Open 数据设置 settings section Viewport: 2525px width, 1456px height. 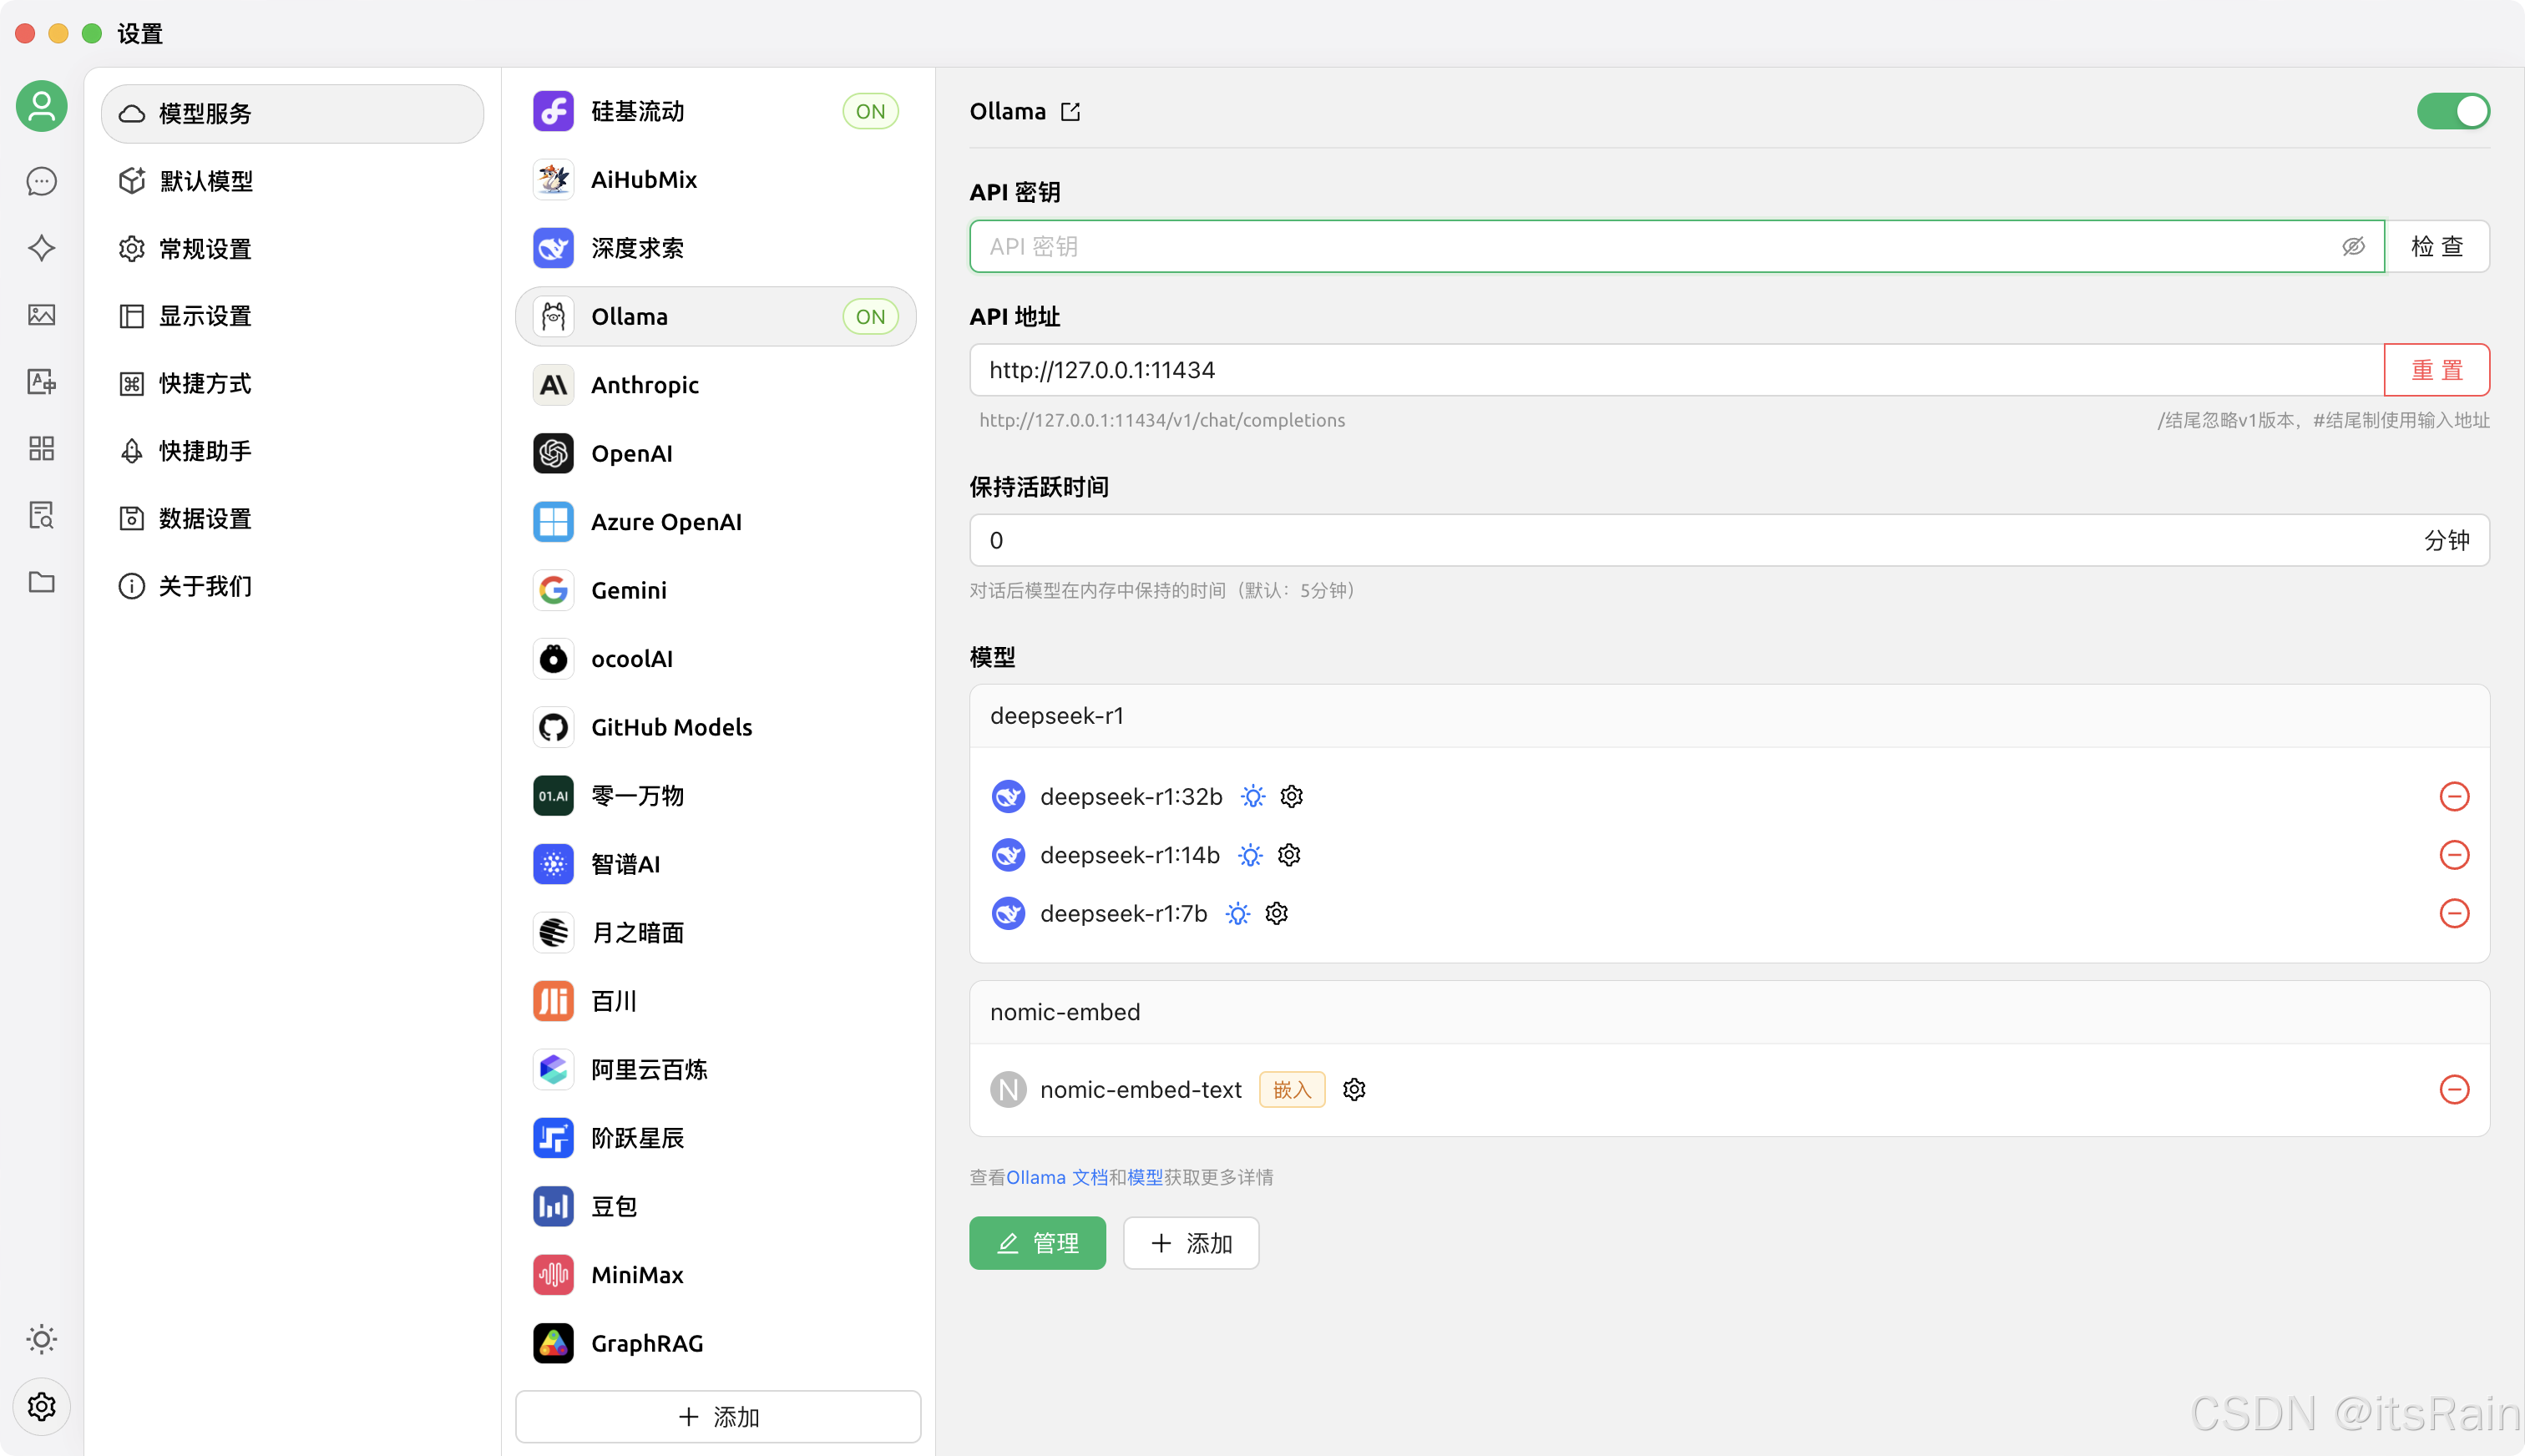point(292,519)
